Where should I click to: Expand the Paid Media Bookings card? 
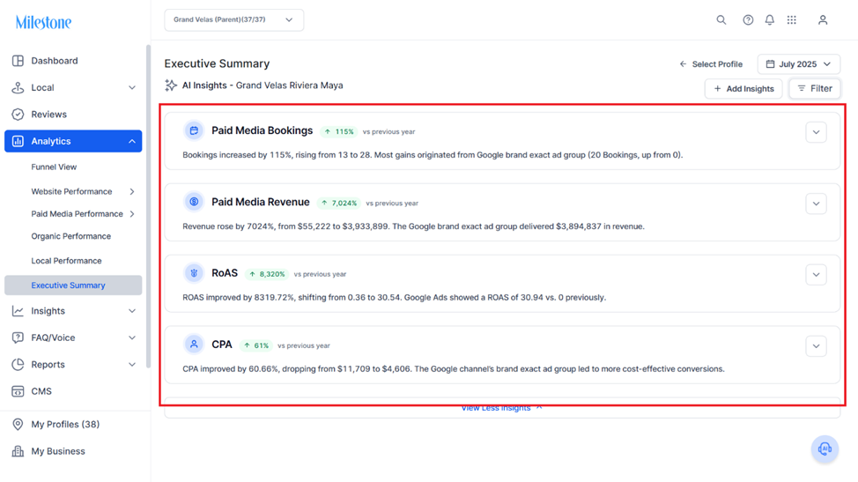pos(816,132)
